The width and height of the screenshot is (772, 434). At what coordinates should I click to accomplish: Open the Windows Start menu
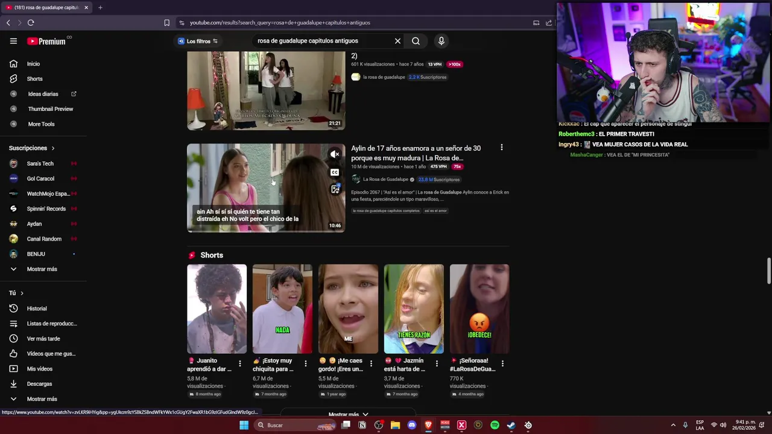(x=244, y=425)
